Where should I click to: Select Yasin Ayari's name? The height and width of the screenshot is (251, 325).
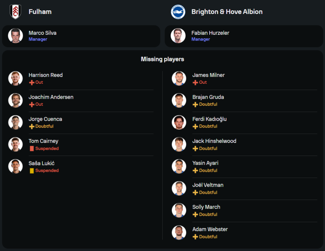point(205,163)
